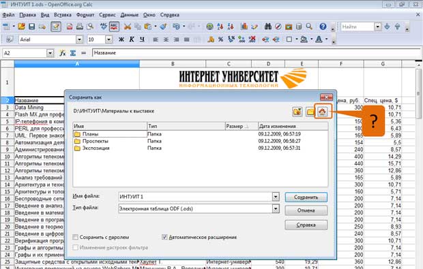Select the Format Paintbrush icon
Viewport: 423px width, 269px height.
163,27
